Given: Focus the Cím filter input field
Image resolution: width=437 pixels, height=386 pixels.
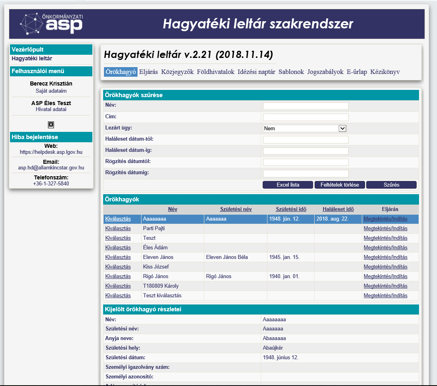Looking at the screenshot, I should 306,117.
